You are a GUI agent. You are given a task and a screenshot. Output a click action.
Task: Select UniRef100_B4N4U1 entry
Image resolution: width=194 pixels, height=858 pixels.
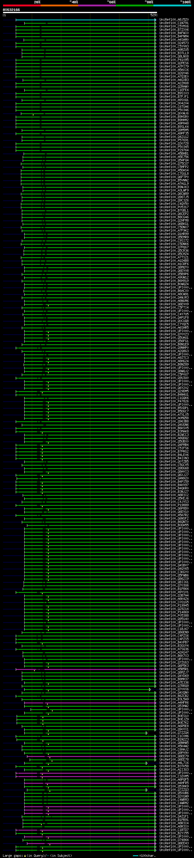point(174,395)
